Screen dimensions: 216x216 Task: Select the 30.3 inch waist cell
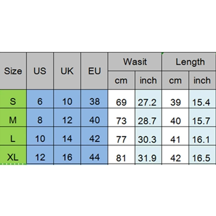(x=147, y=139)
